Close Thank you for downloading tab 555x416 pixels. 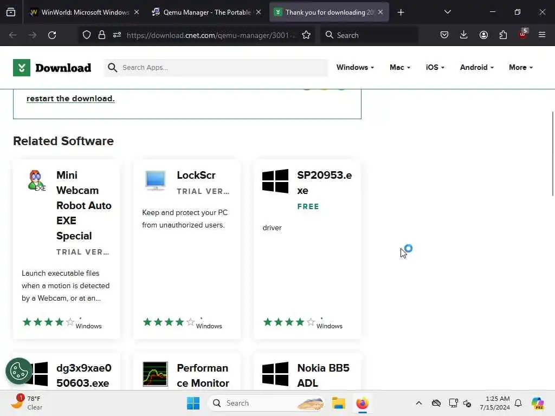click(380, 12)
